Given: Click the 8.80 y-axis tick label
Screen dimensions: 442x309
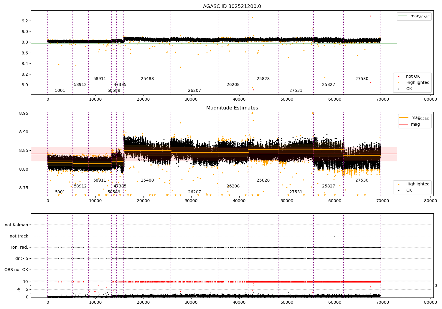Looking at the screenshot, I should coord(24,169).
